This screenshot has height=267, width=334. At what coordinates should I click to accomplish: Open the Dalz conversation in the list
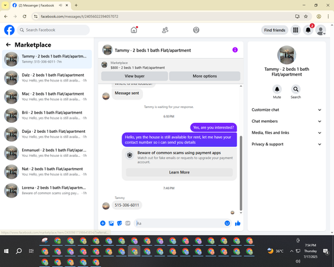(x=47, y=78)
